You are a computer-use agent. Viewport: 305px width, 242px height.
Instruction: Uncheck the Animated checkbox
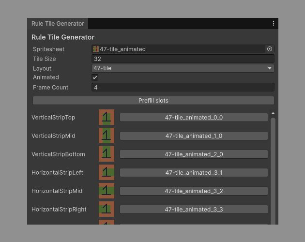pyautogui.click(x=95, y=77)
